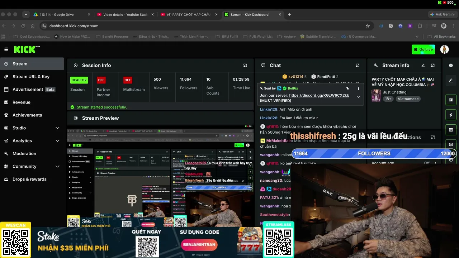
Task: Open the tab search dropdown
Action: [x=26, y=15]
